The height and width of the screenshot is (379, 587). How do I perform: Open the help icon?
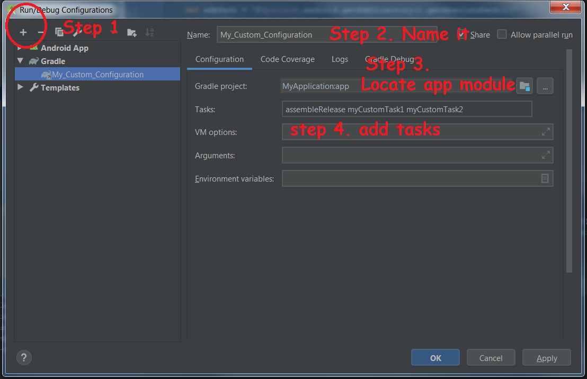23,357
